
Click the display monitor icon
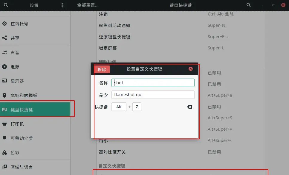tap(4, 81)
